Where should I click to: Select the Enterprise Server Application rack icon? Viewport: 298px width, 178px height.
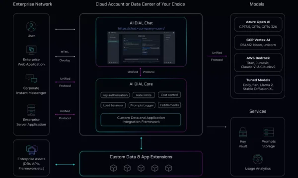point(31,110)
